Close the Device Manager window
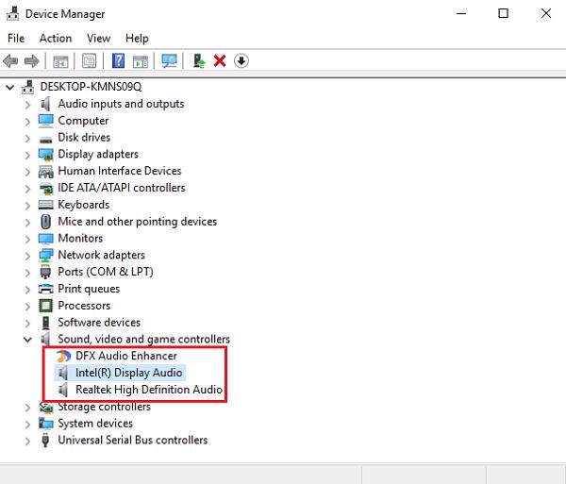The height and width of the screenshot is (484, 566). click(546, 14)
